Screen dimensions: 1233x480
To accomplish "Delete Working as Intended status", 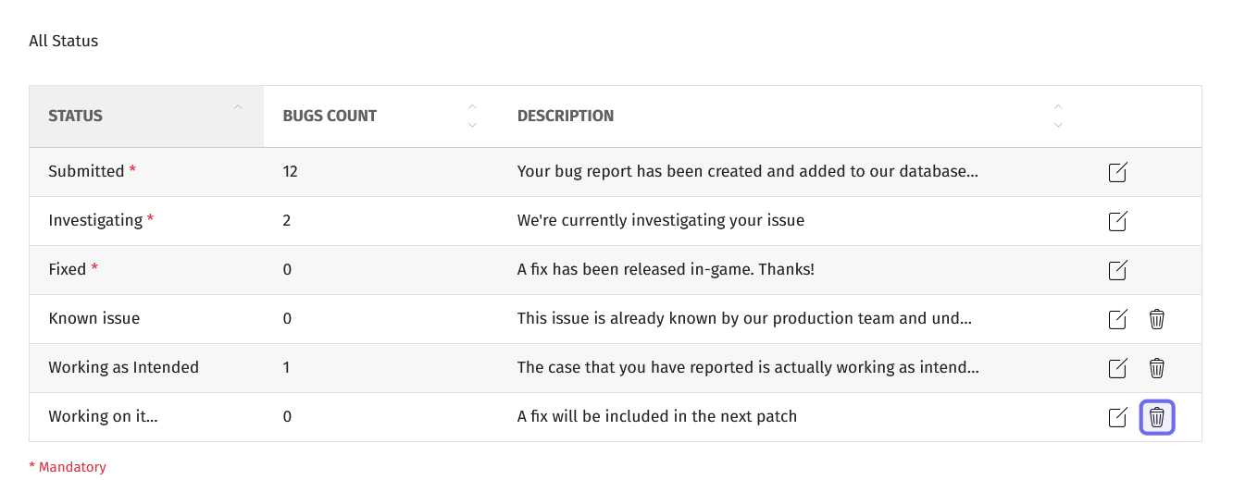I will [x=1156, y=368].
